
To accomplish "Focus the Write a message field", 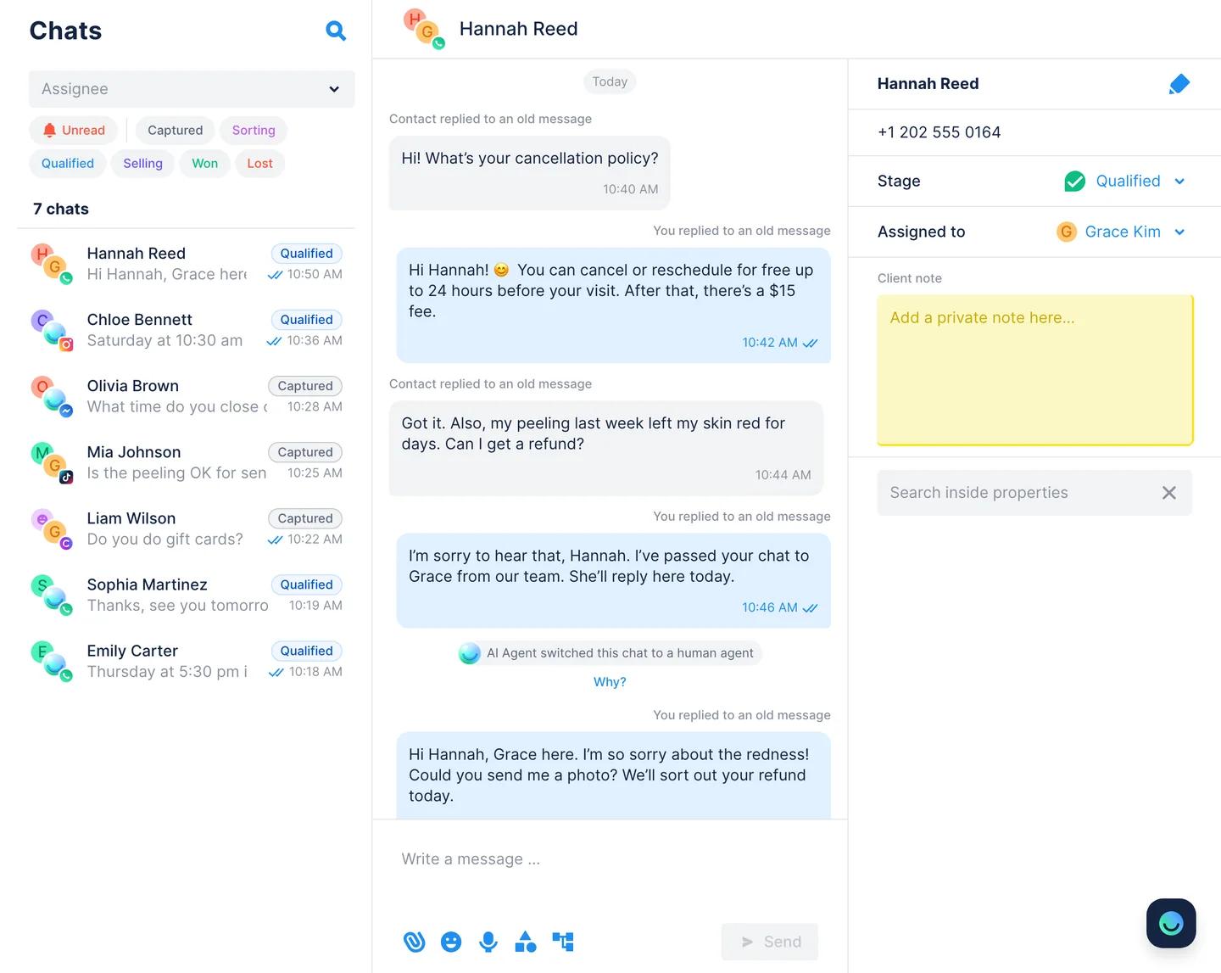I will (610, 859).
